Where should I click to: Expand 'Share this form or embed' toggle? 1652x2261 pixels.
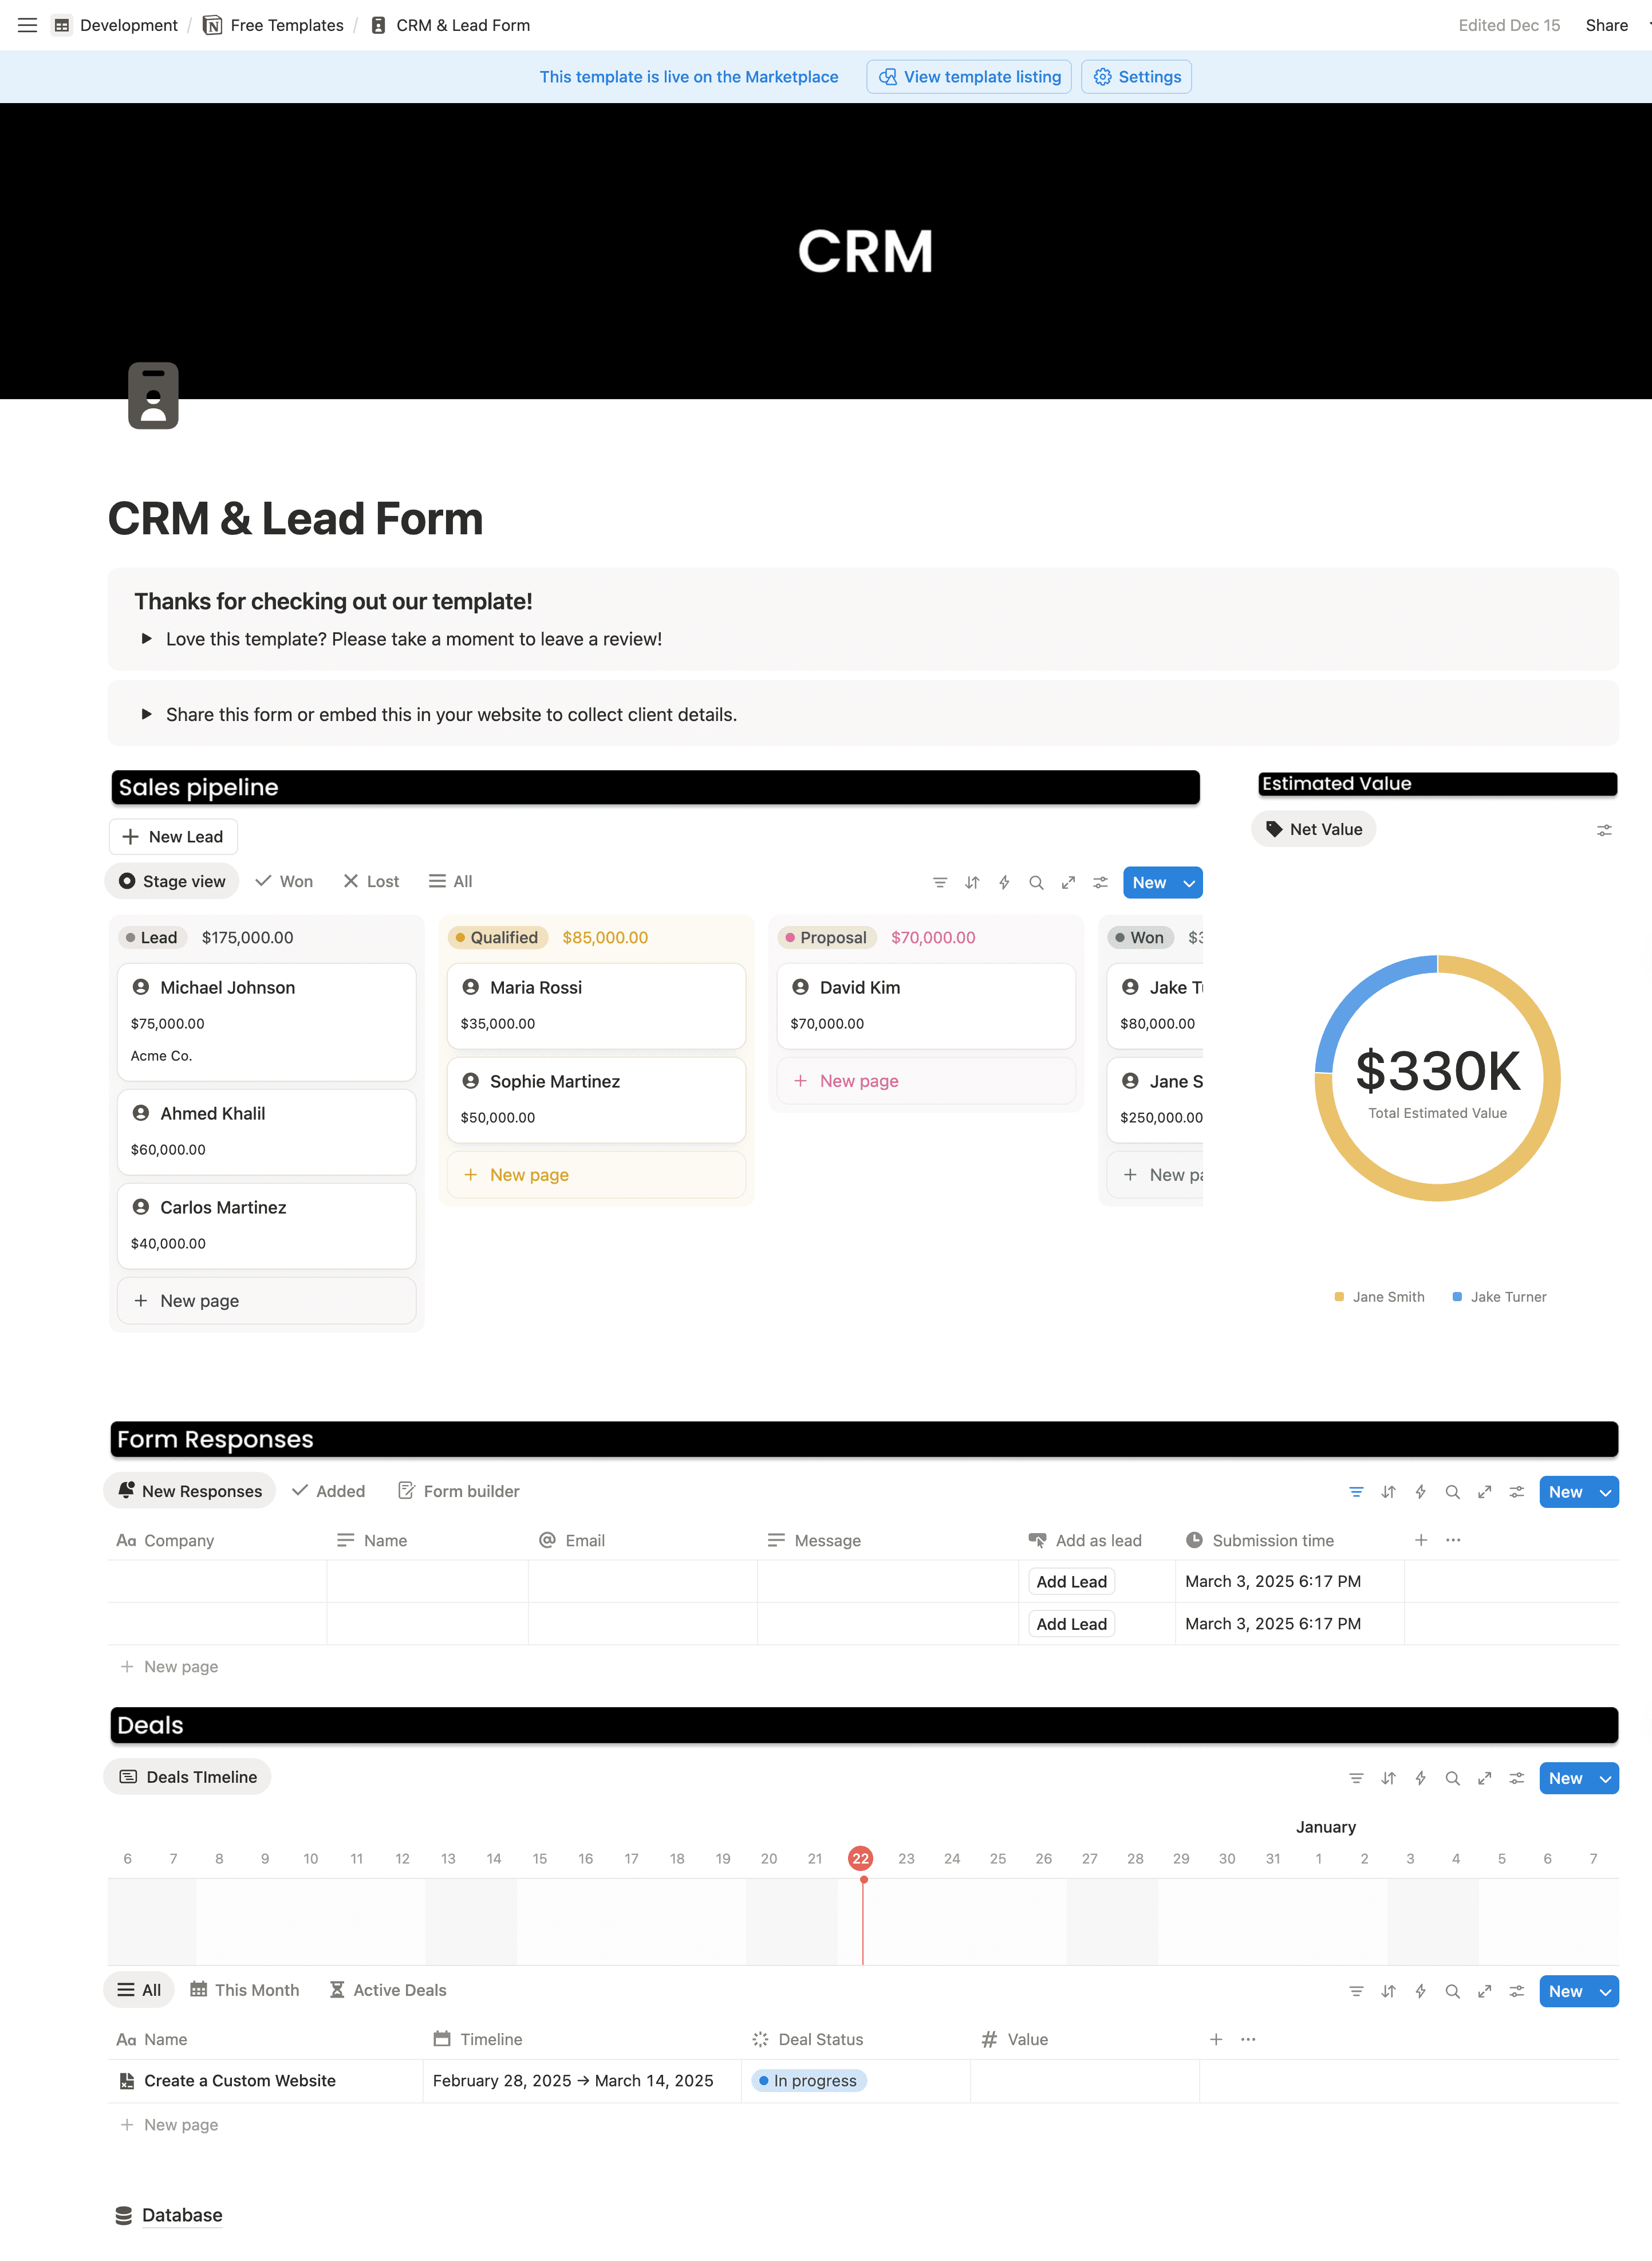pos(147,714)
